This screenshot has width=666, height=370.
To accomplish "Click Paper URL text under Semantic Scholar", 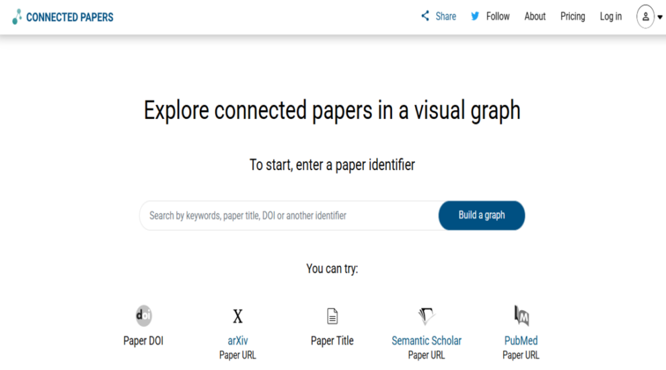I will tap(427, 355).
